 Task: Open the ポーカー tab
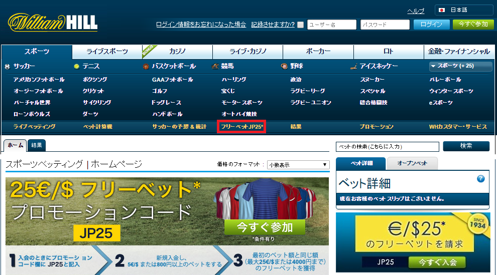click(318, 52)
